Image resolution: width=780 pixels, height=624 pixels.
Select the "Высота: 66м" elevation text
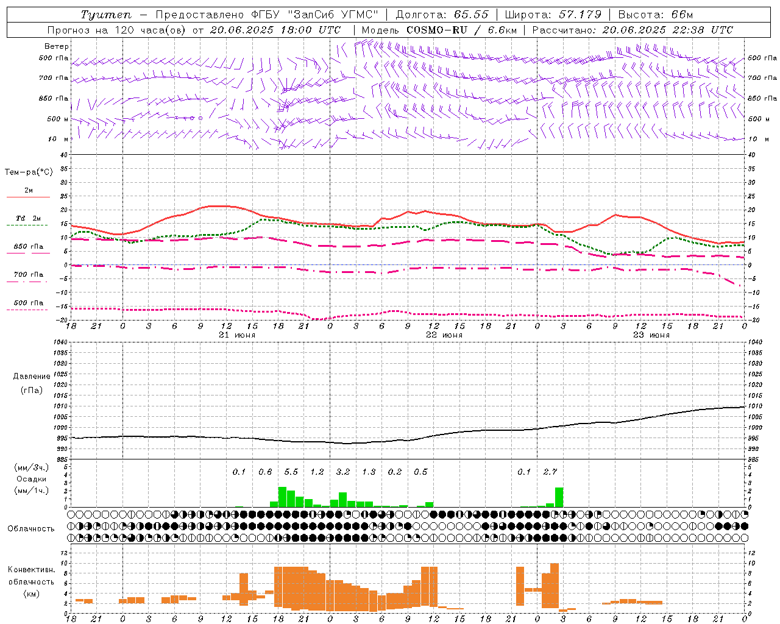656,15
